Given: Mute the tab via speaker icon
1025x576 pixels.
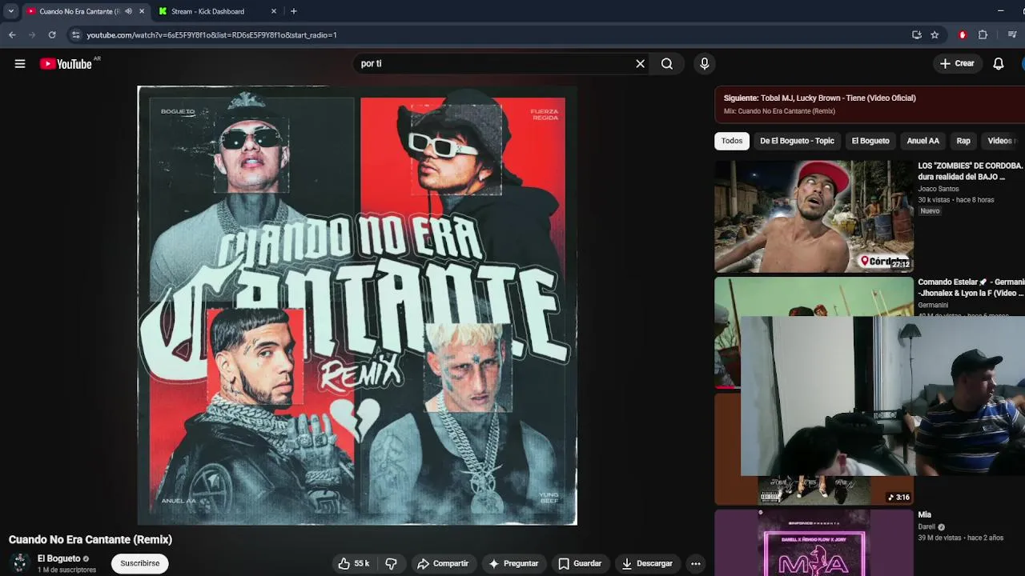Looking at the screenshot, I should tap(128, 11).
